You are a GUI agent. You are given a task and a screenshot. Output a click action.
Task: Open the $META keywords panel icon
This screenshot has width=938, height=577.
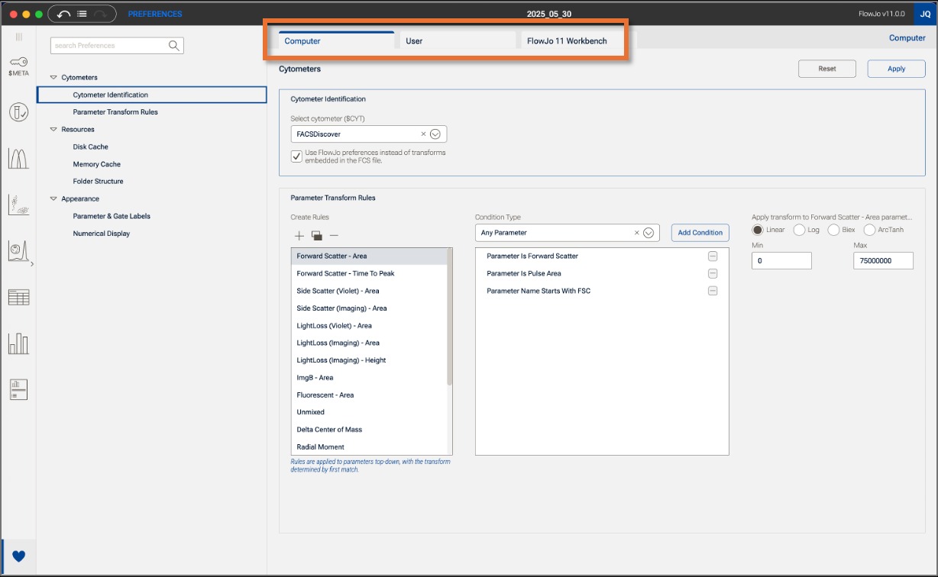18,65
